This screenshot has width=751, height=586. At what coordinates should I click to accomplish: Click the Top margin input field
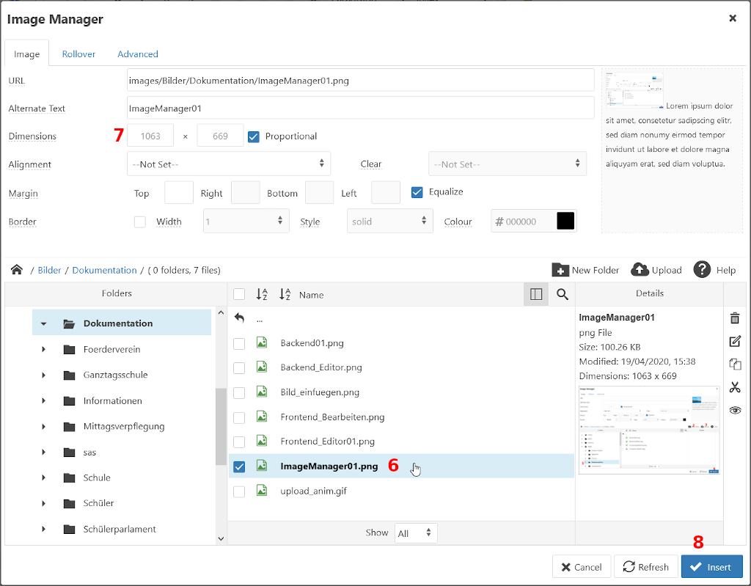pyautogui.click(x=179, y=192)
